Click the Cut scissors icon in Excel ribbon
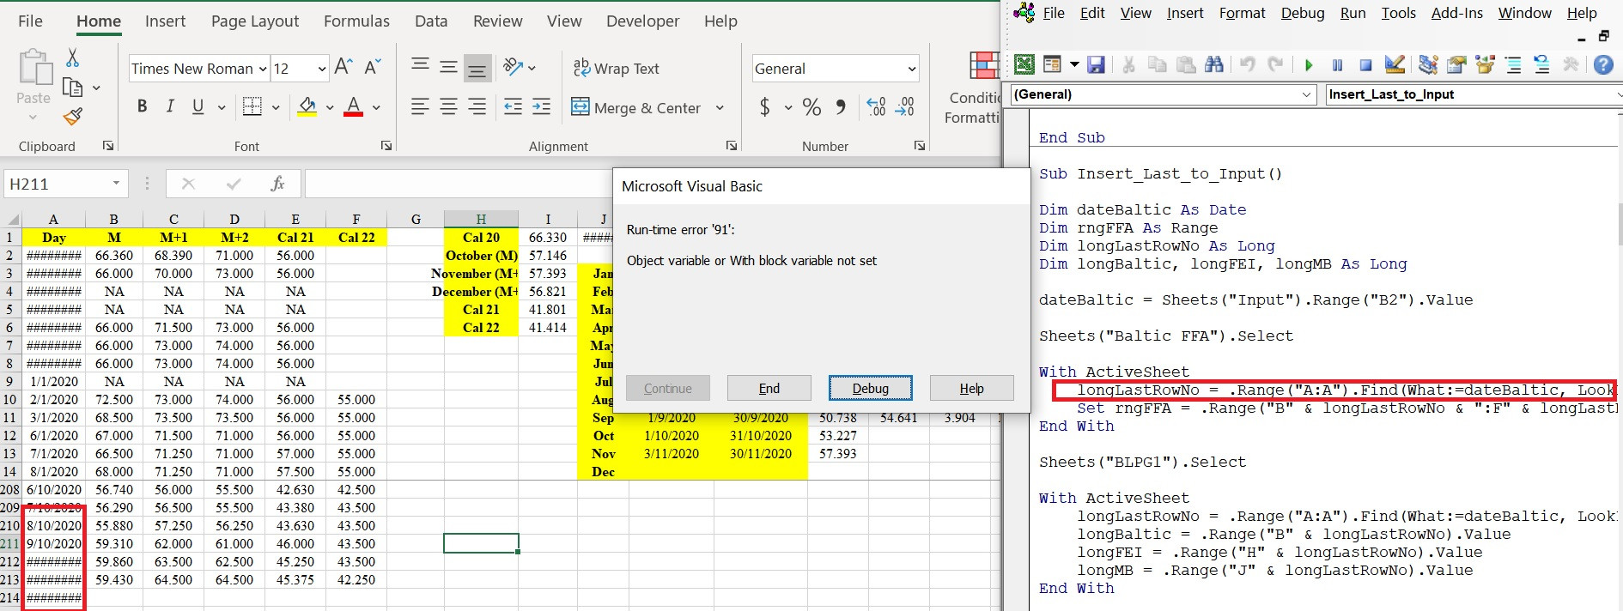 [x=72, y=57]
